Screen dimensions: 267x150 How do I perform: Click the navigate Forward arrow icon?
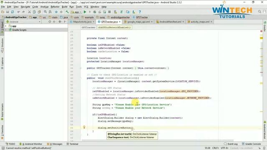(x=61, y=12)
